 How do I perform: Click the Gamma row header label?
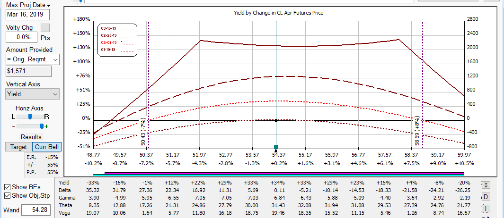tap(67, 198)
